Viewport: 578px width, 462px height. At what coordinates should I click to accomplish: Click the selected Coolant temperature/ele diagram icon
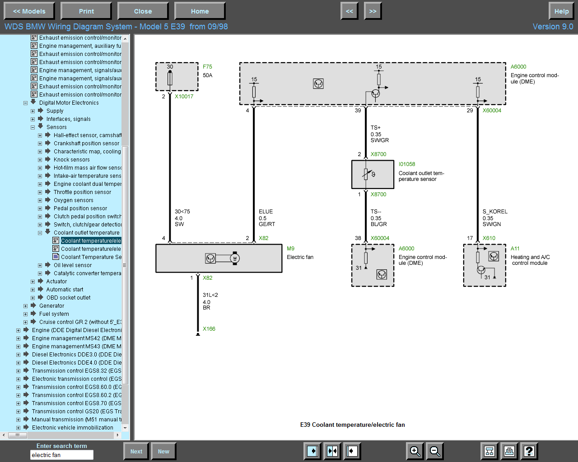click(x=56, y=240)
